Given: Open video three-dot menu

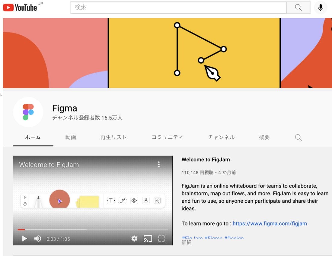Looking at the screenshot, I should (158, 164).
